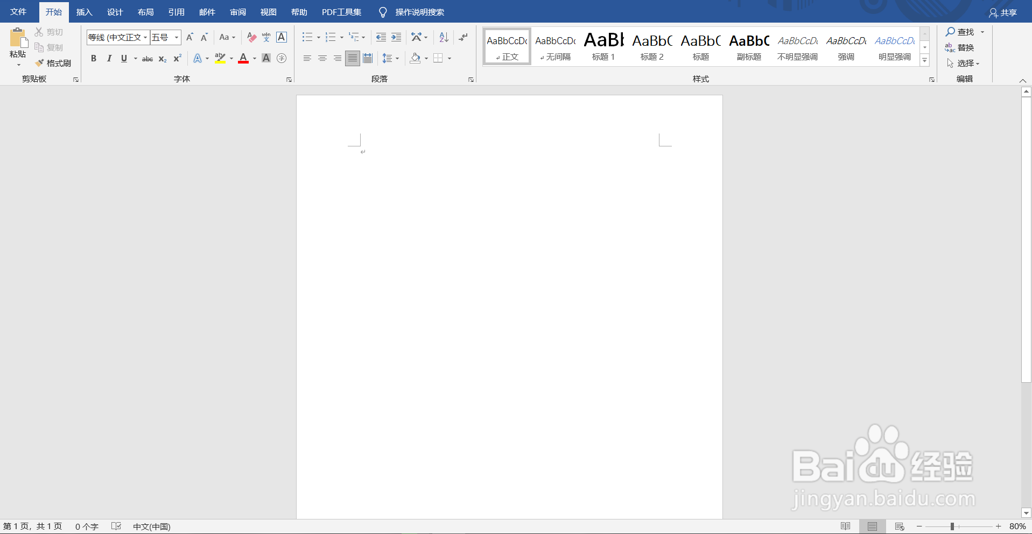Screen dimensions: 1032x534
Task: Show or hide paragraph marks
Action: tap(463, 37)
